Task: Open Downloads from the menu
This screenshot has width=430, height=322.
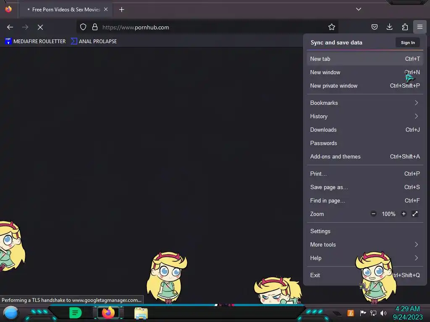Action: [365, 130]
